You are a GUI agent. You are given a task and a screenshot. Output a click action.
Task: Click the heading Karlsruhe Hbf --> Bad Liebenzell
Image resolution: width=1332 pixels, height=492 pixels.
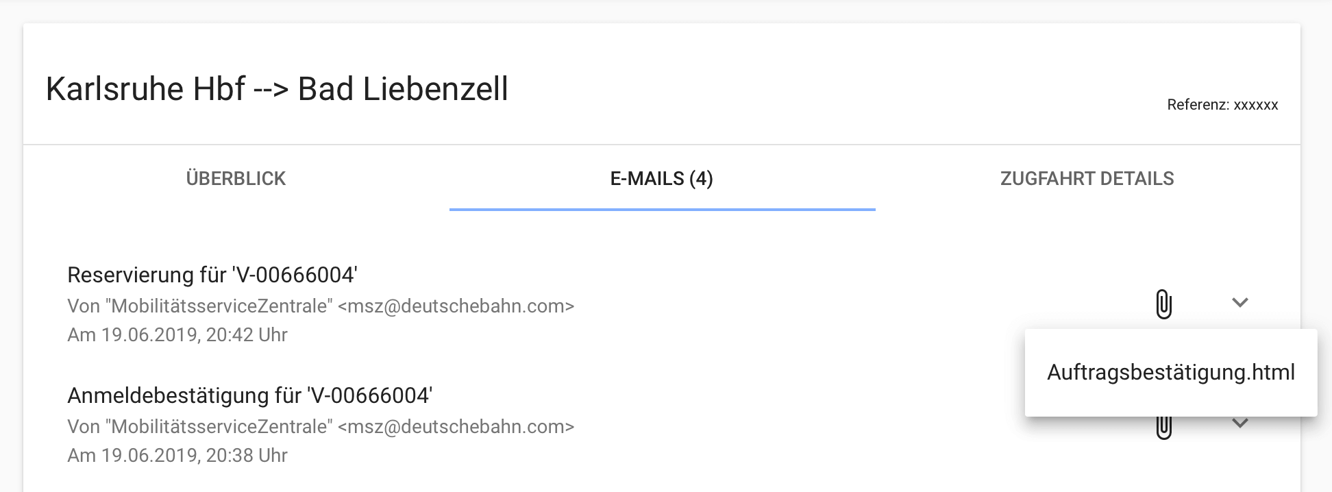277,89
